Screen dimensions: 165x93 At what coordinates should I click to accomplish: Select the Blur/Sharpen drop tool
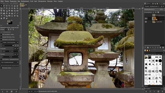click(1, 18)
